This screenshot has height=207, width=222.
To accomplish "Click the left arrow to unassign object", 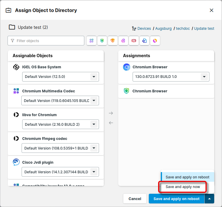I will pyautogui.click(x=111, y=123).
